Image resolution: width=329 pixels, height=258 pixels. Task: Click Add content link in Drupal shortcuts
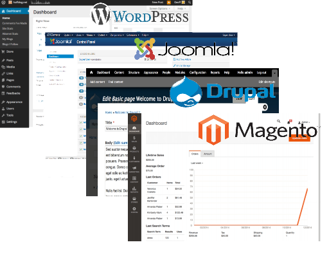tap(98, 82)
